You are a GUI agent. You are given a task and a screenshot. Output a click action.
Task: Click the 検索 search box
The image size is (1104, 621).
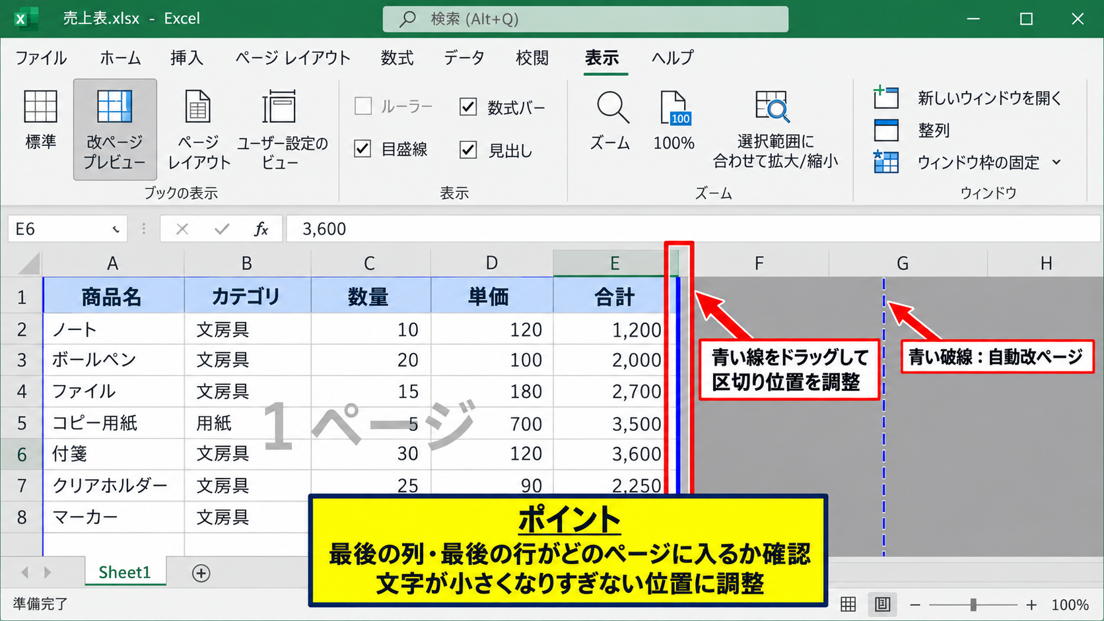(x=586, y=19)
